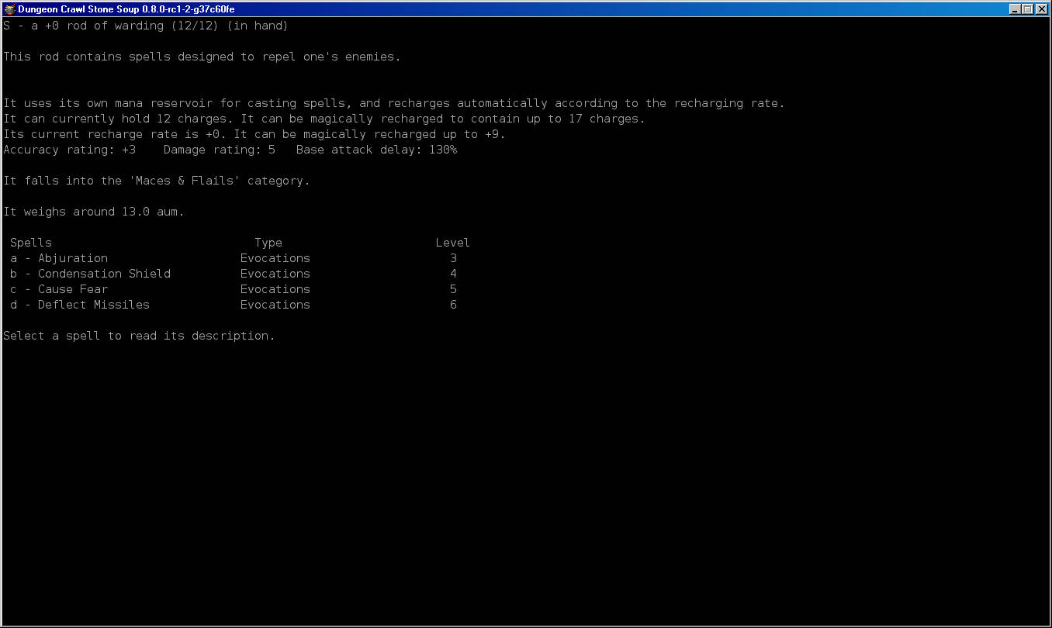This screenshot has width=1052, height=628.
Task: Click the window title 'Dungeon Crawl Stone Soup 0.8.0-rc1-2-g37c60fe'
Action: [x=126, y=9]
